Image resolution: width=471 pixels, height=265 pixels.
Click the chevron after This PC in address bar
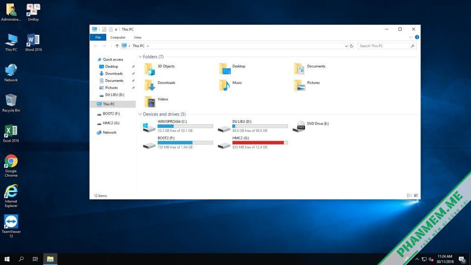[x=148, y=46]
